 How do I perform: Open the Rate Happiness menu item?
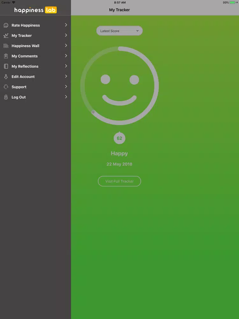(x=35, y=25)
